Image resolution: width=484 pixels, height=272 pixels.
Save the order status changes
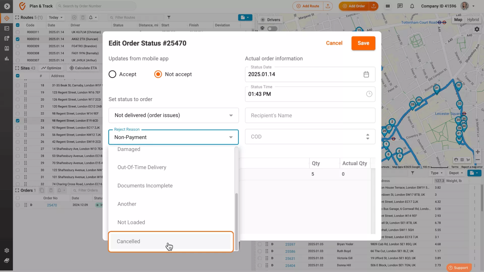(x=363, y=43)
